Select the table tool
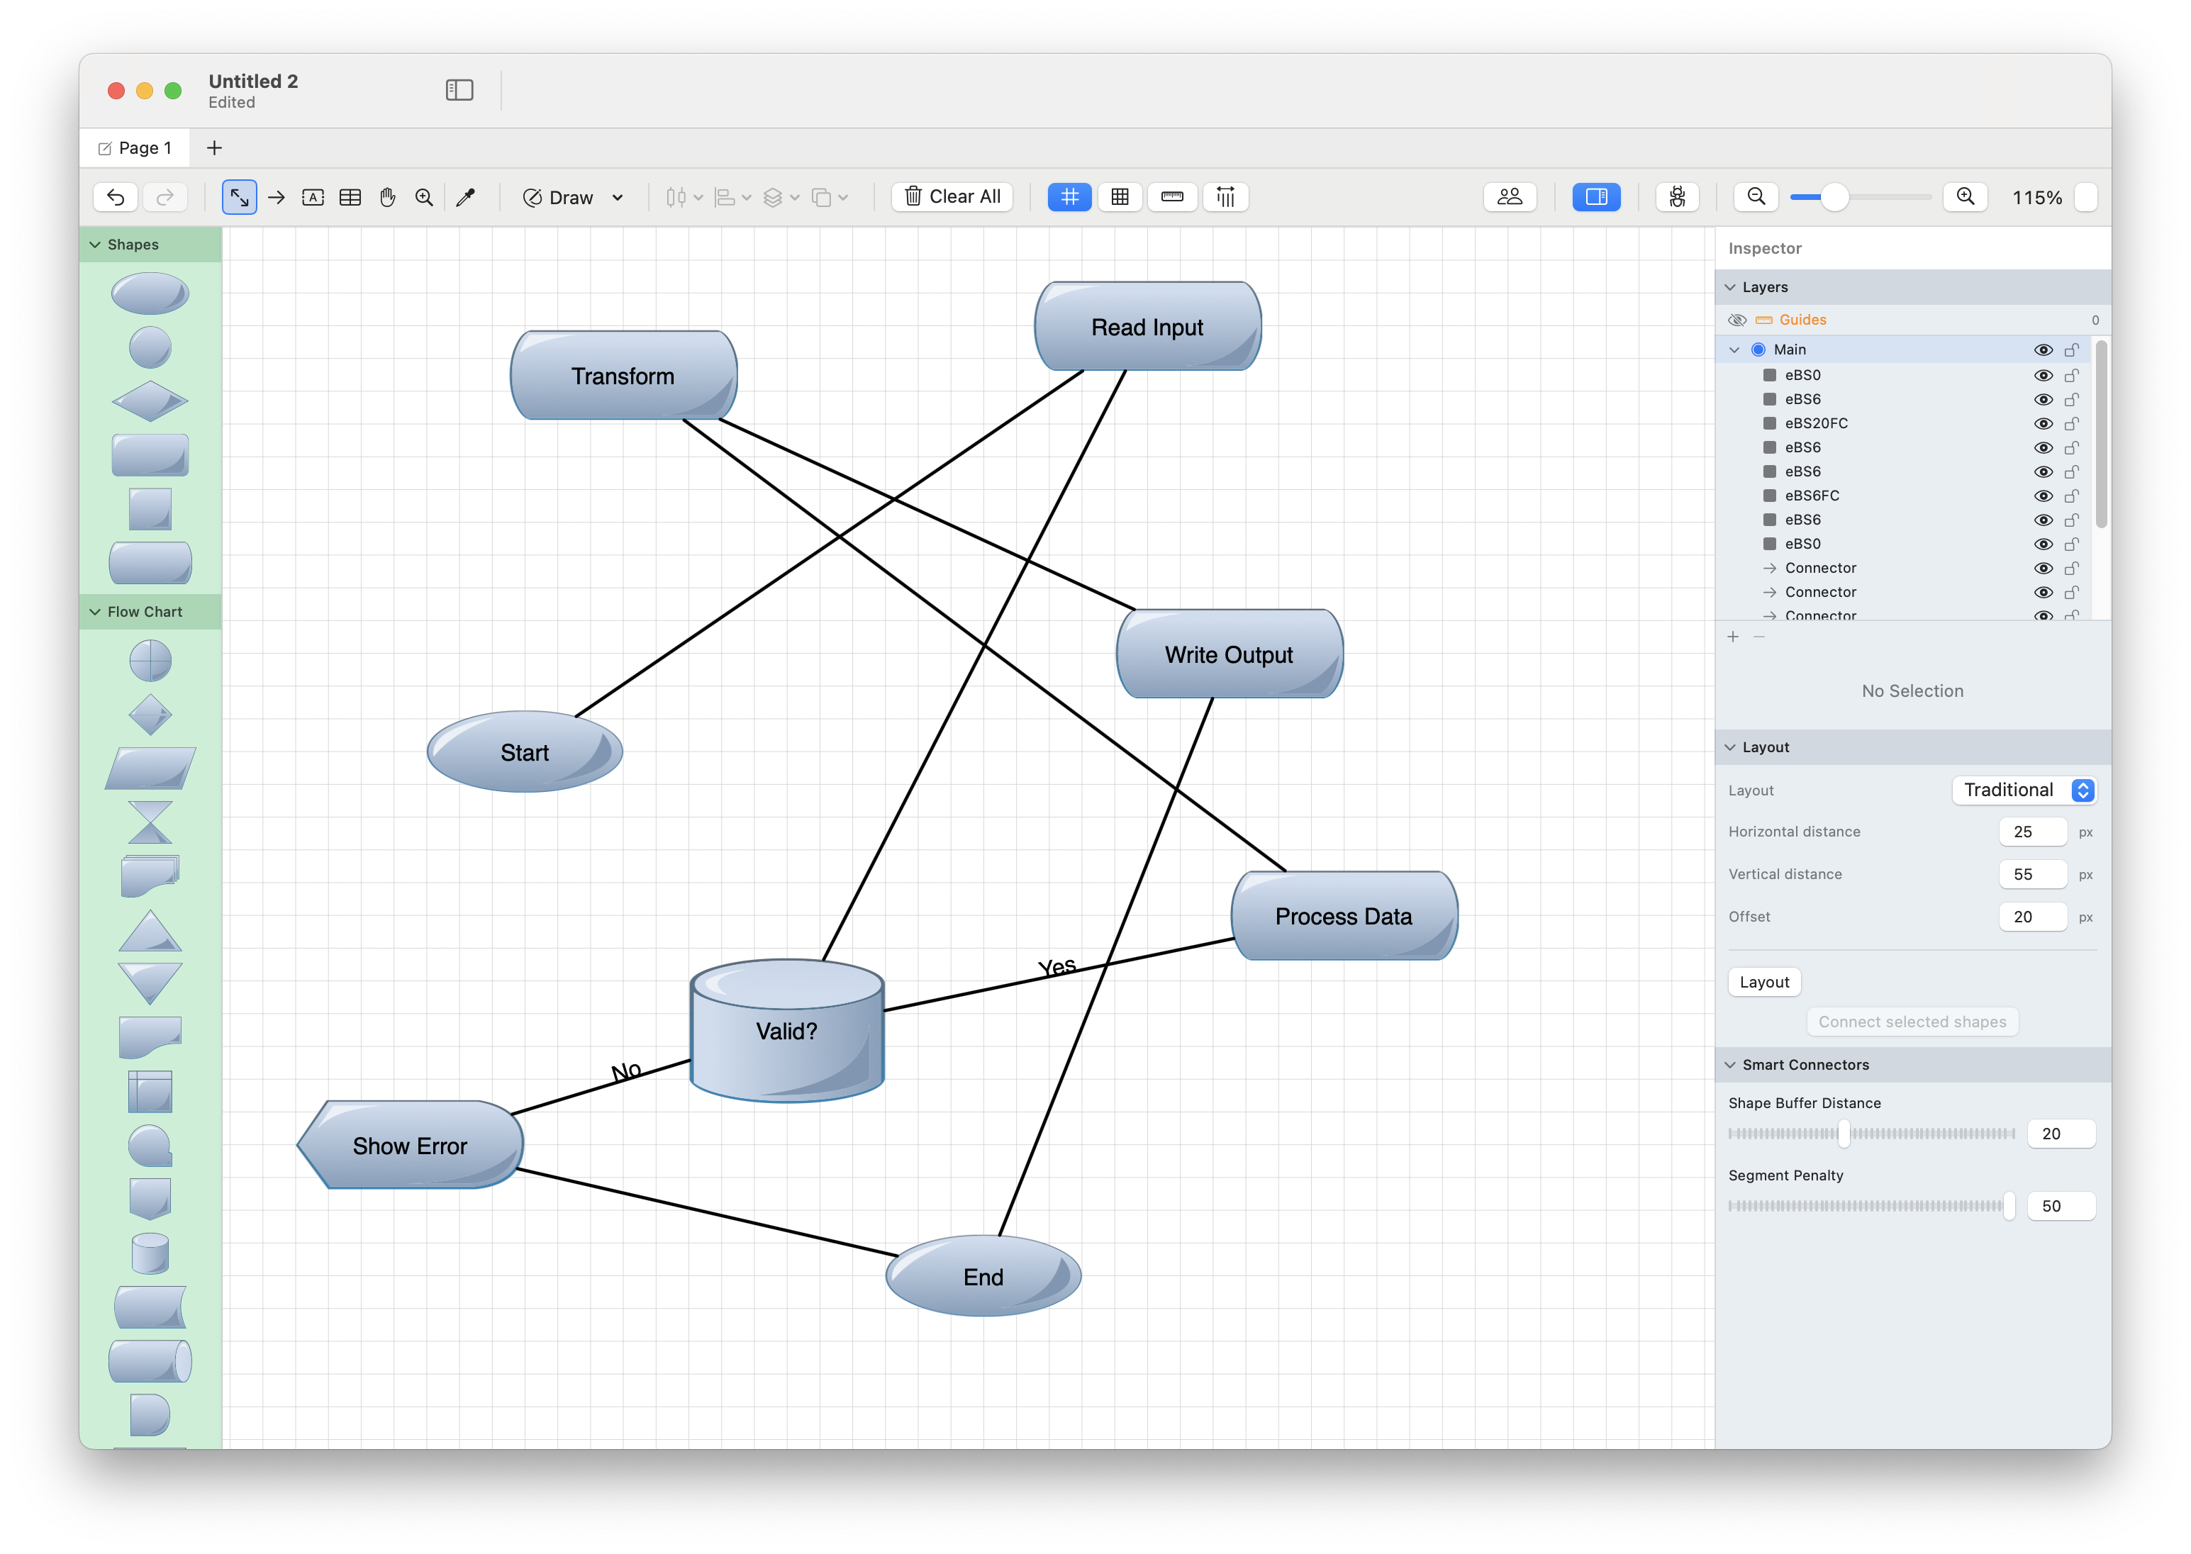 point(350,197)
